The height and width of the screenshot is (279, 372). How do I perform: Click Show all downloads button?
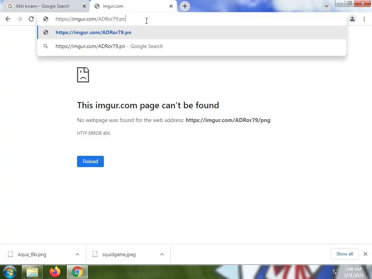pyautogui.click(x=345, y=254)
